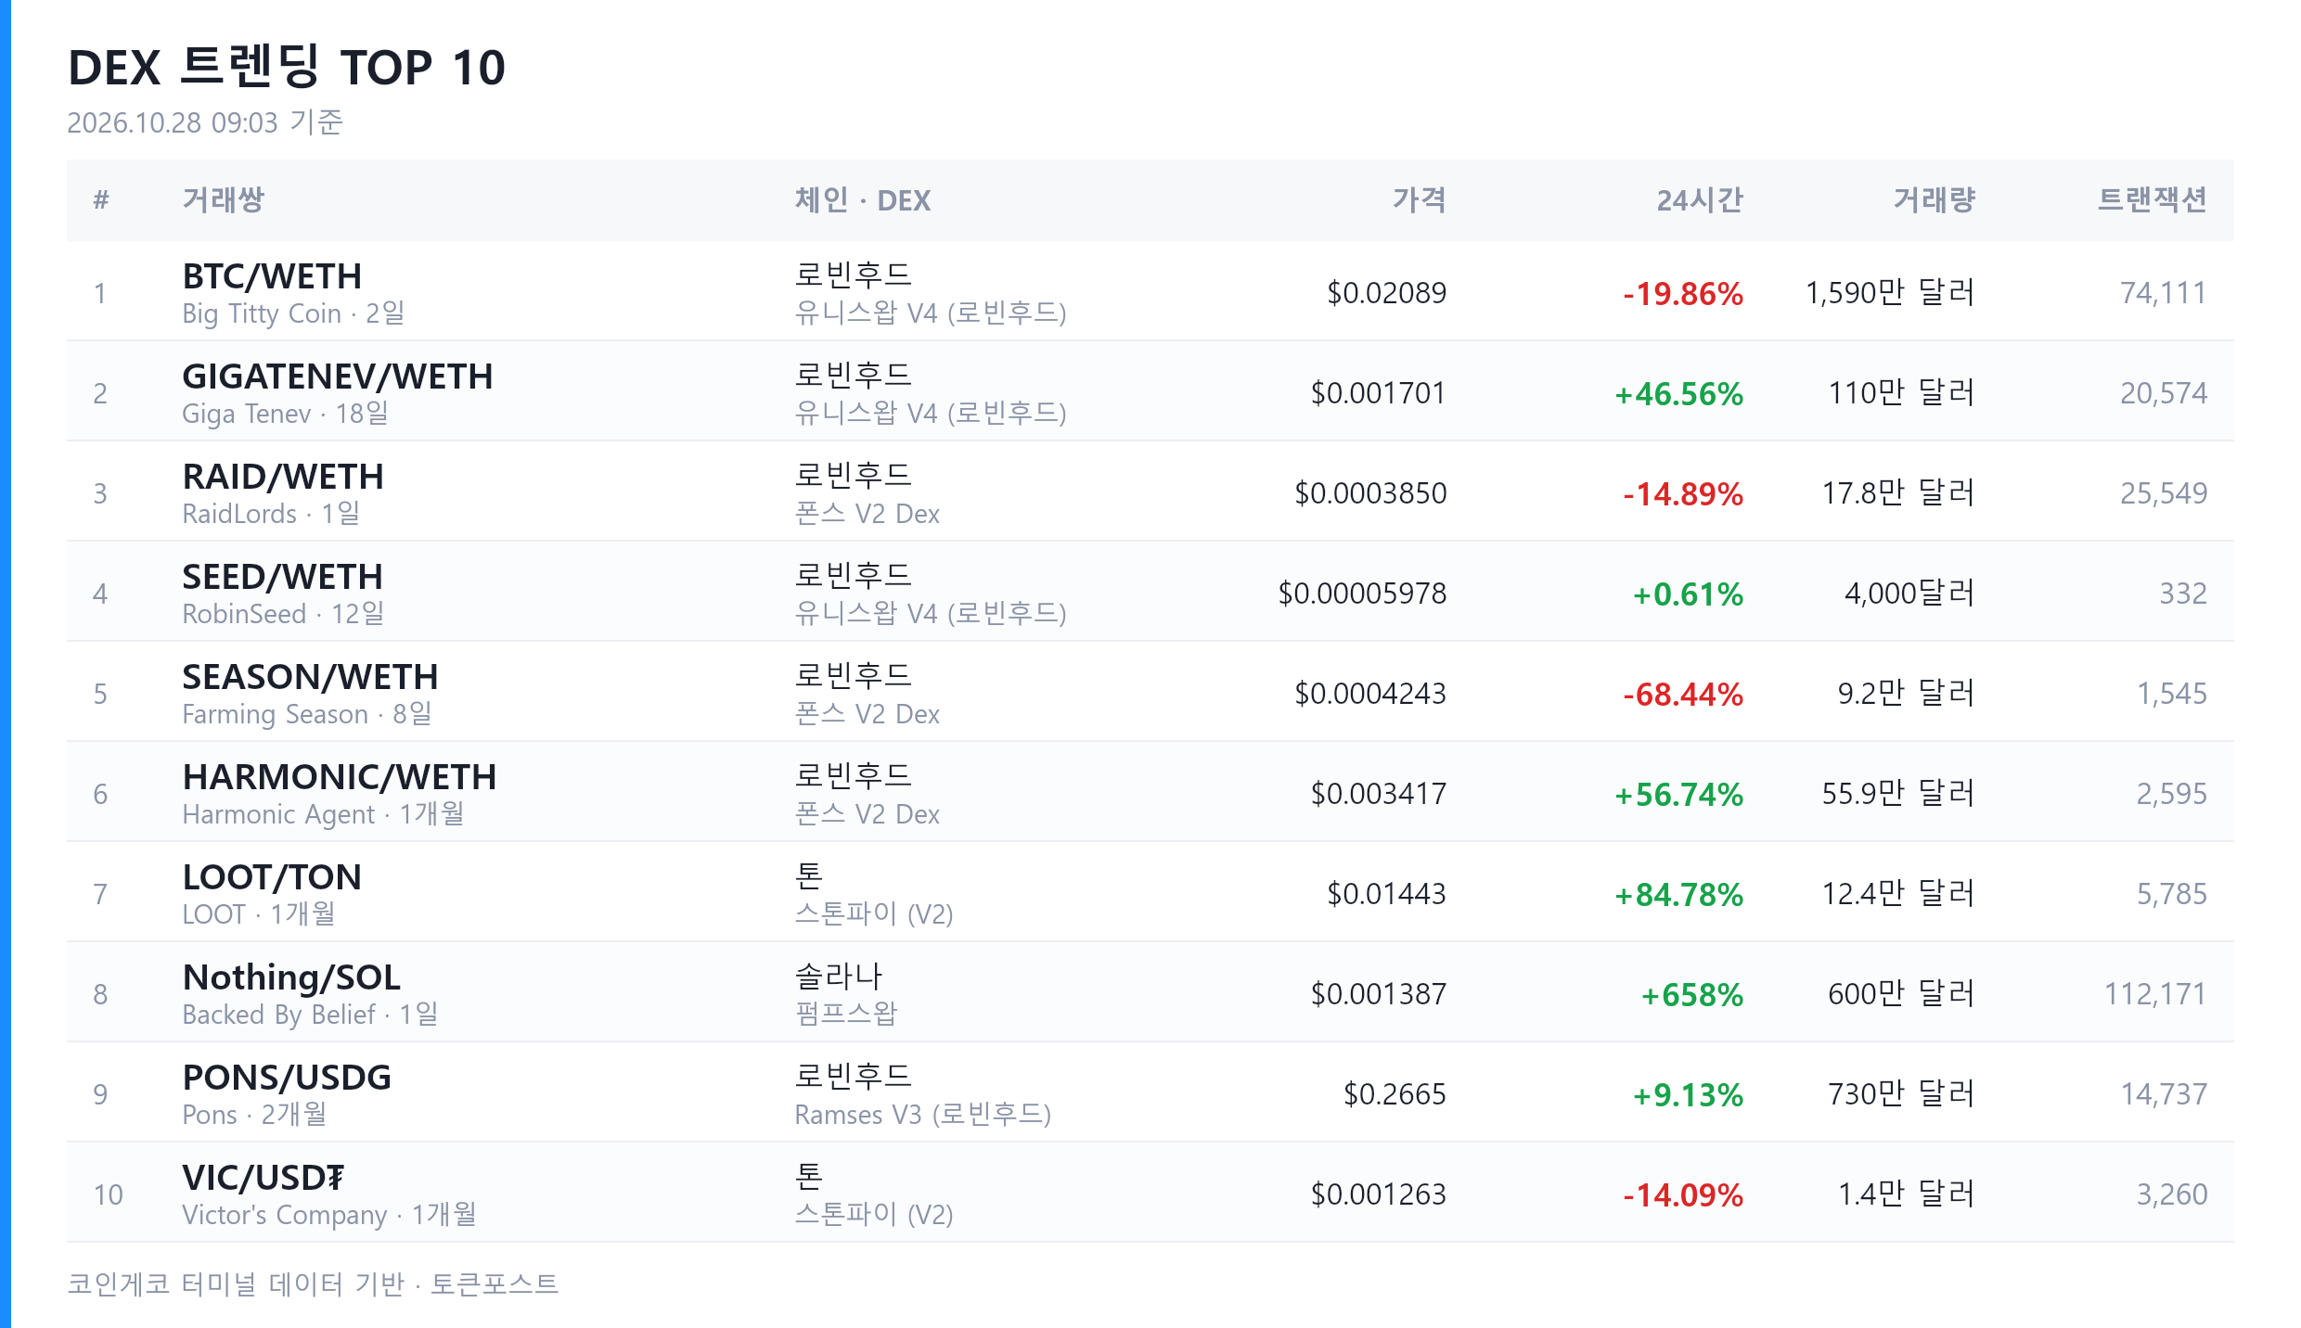Image resolution: width=2301 pixels, height=1328 pixels.
Task: Select the VIC/USD₮ pair
Action: (x=264, y=1178)
